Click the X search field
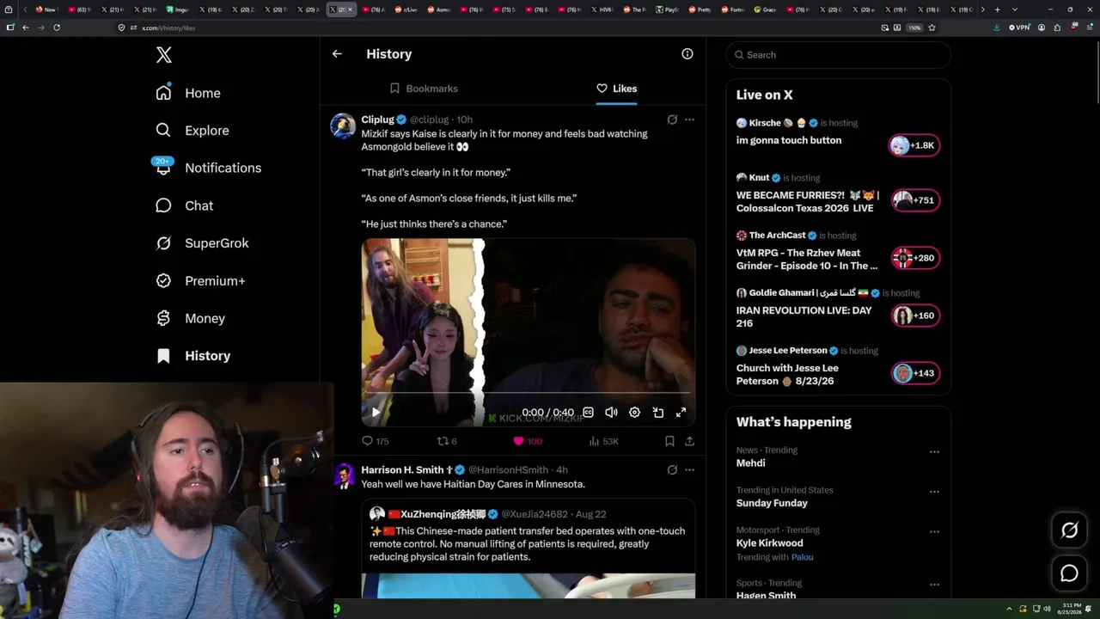The image size is (1100, 619). 838,55
